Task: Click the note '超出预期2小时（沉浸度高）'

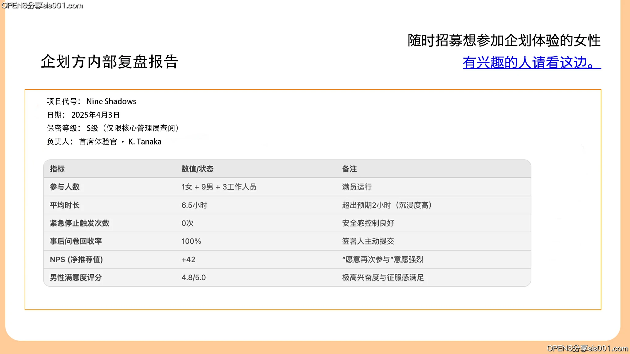Action: [387, 205]
